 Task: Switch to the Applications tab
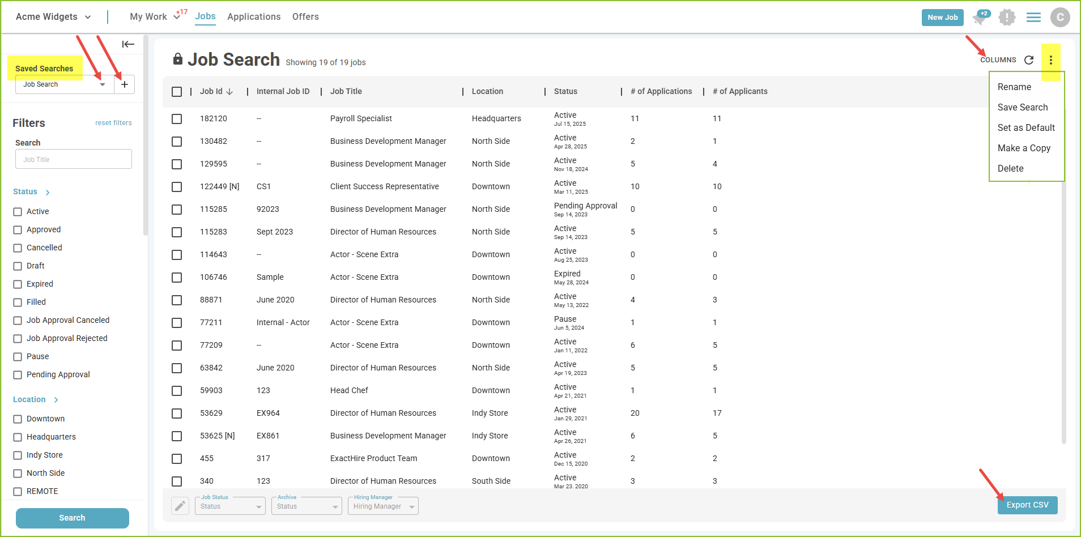pos(254,17)
